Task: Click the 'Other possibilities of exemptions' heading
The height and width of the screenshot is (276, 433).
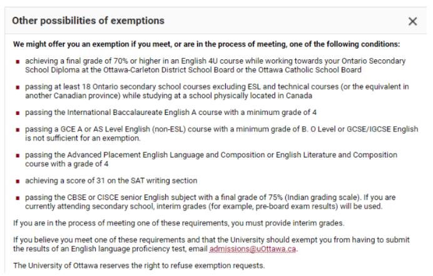Action: 88,21
